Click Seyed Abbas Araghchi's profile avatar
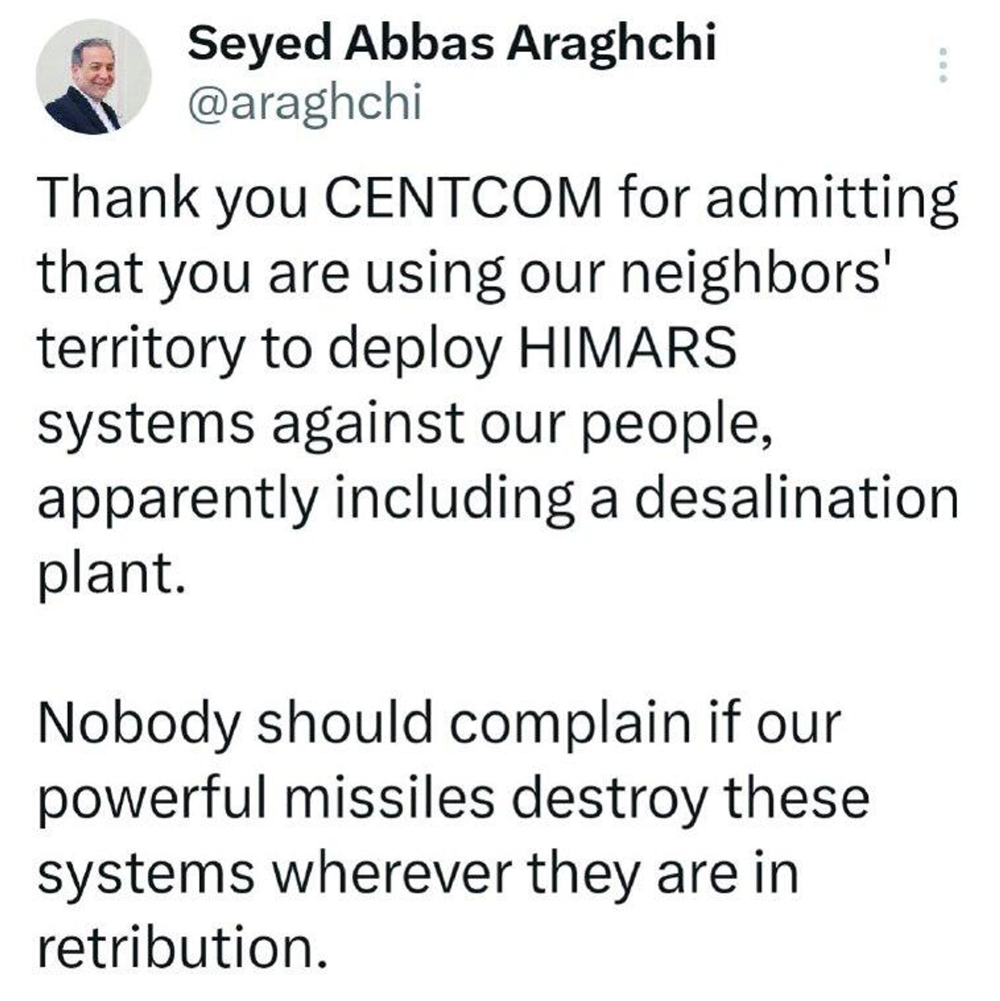 pos(94,77)
